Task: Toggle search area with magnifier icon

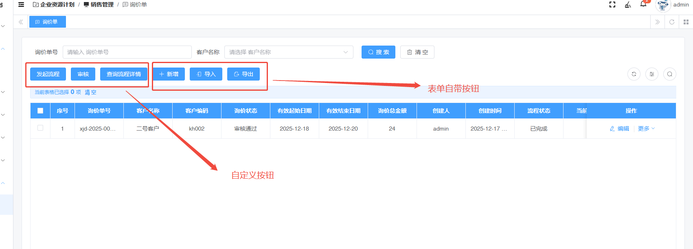Action: pos(670,74)
